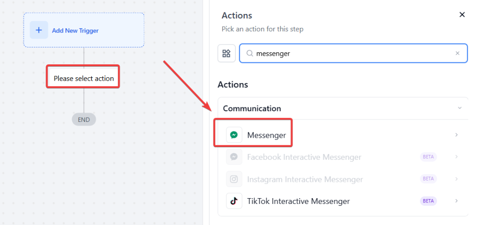Click the plus icon in Add New Trigger
Screen dimensions: 488x225
pos(38,30)
